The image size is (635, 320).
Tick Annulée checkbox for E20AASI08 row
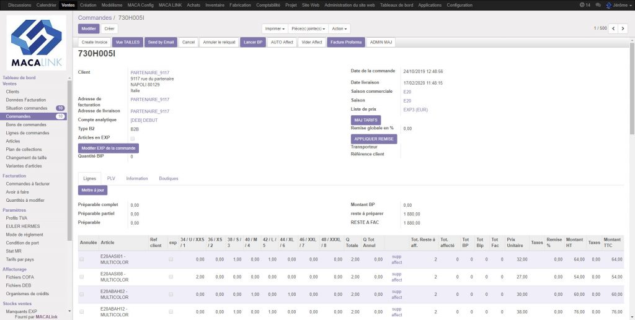[x=82, y=277]
